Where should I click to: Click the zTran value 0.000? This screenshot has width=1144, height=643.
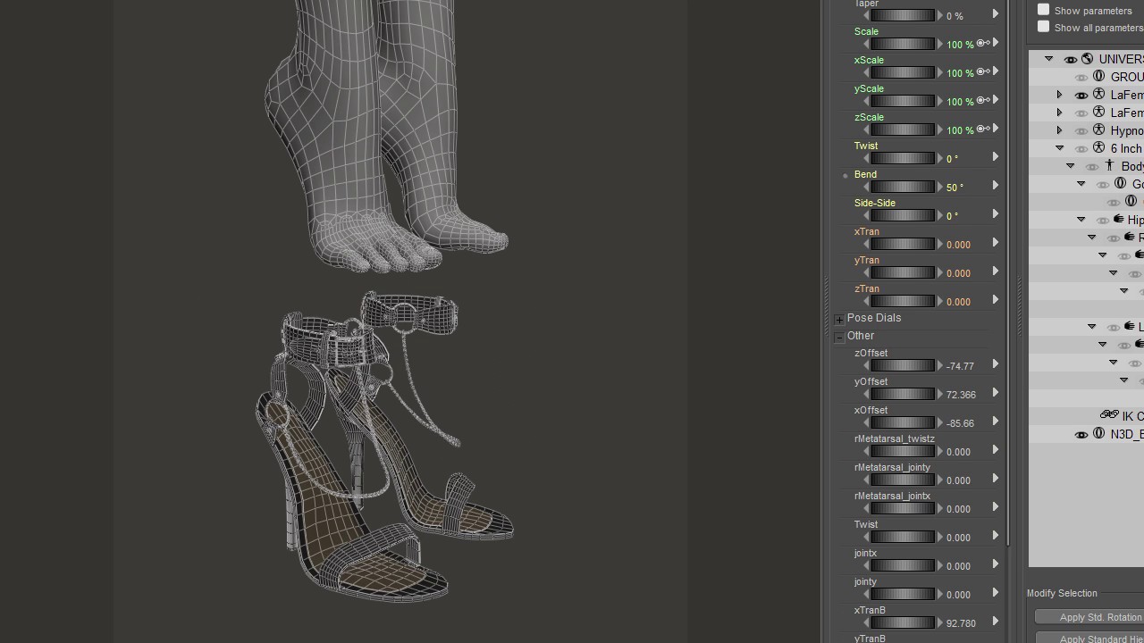958,302
